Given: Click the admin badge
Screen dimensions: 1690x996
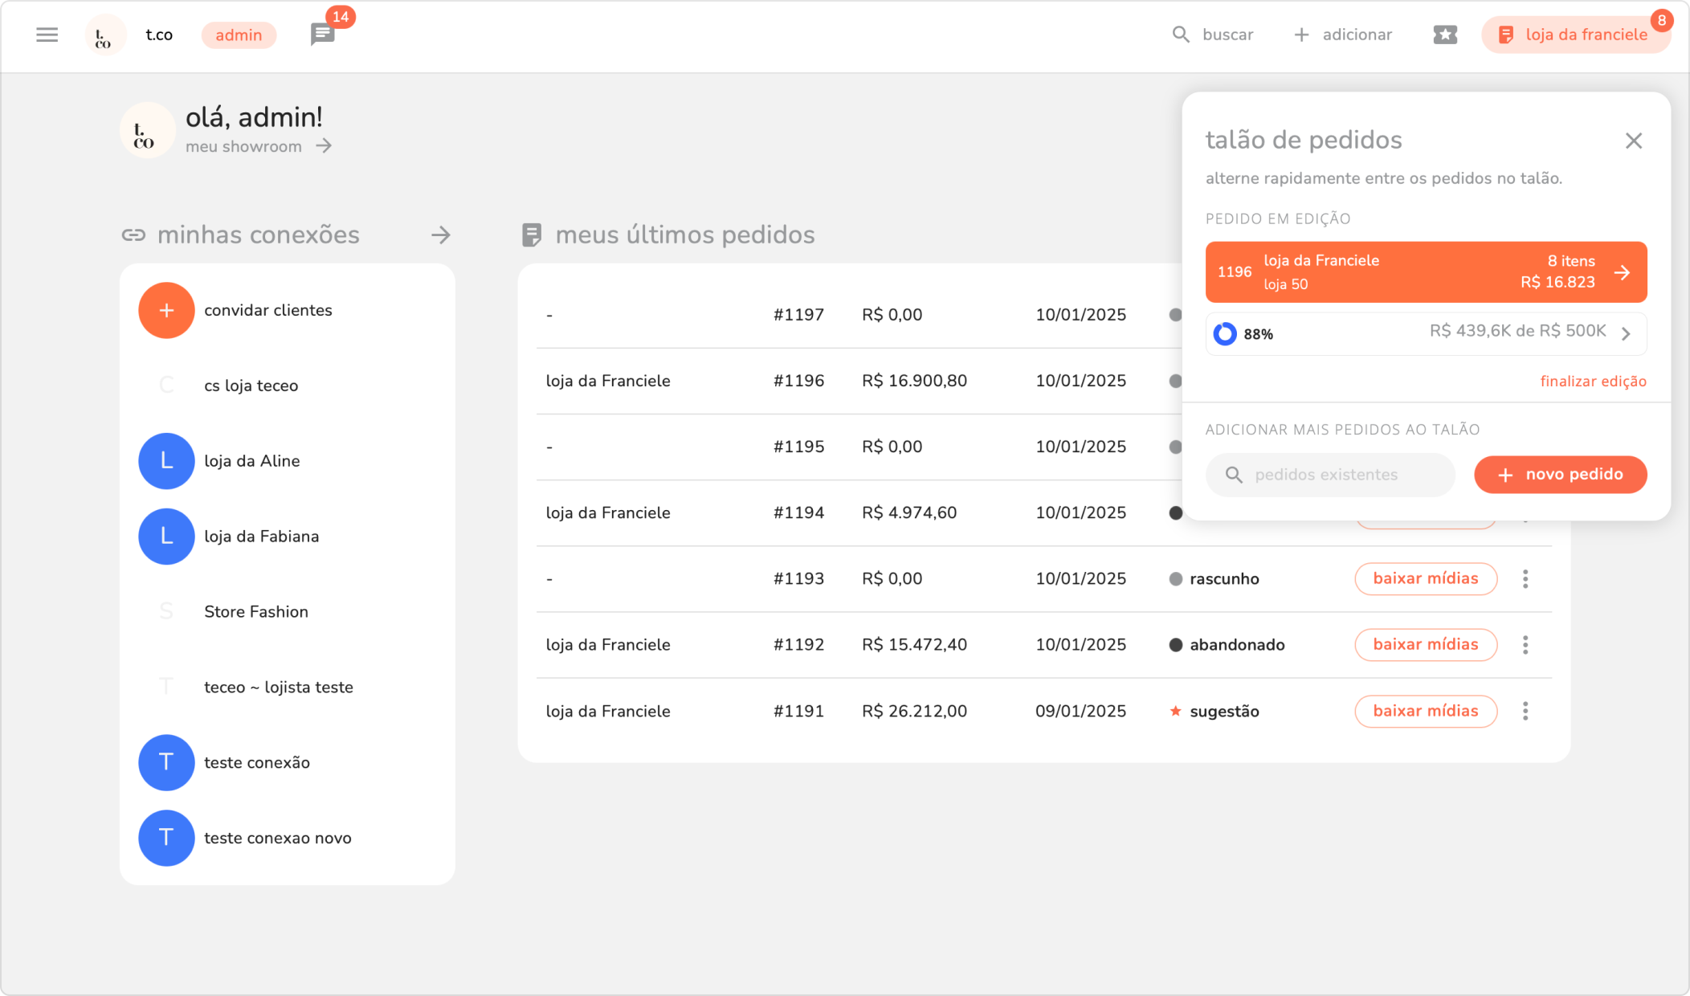Looking at the screenshot, I should [x=239, y=35].
